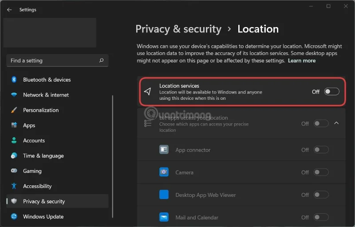The width and height of the screenshot is (355, 227).
Task: Open Bluetooth & devices settings
Action: pos(57,80)
